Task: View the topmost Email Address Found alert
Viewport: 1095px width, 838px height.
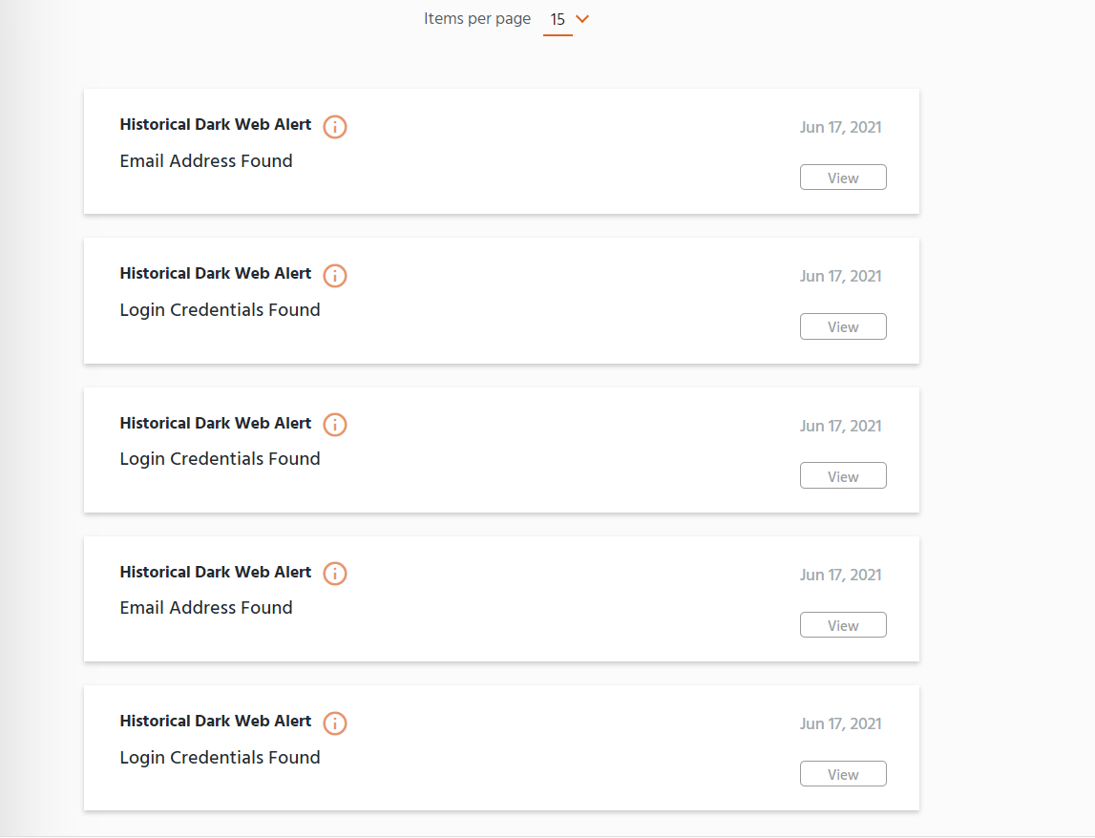Action: tap(843, 178)
